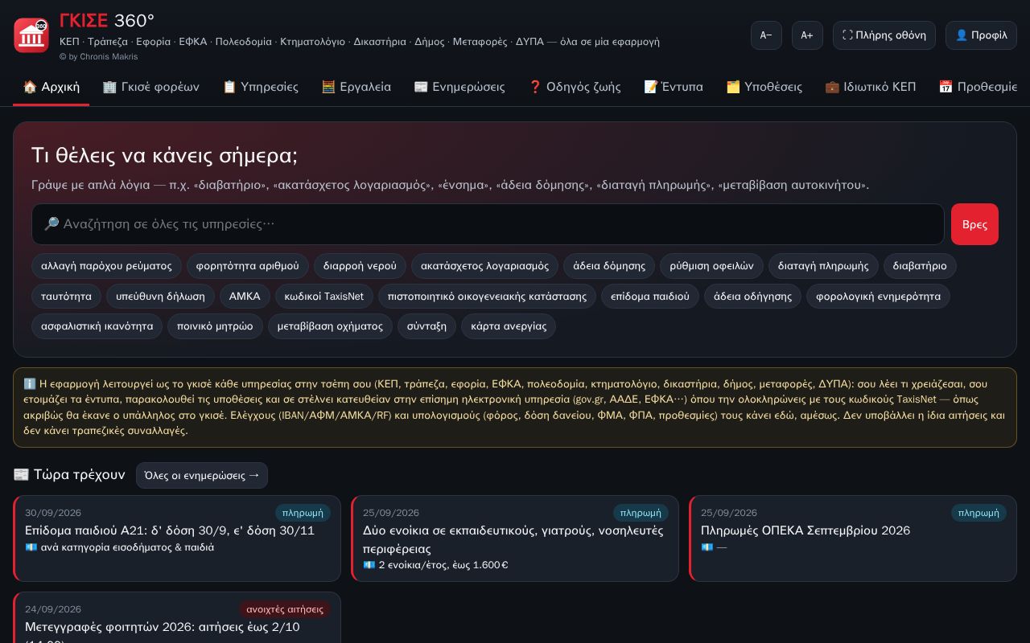Open the Προφίλ user button
The height and width of the screenshot is (643, 1030).
click(x=981, y=35)
